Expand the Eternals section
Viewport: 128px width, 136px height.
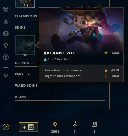click(x=24, y=63)
